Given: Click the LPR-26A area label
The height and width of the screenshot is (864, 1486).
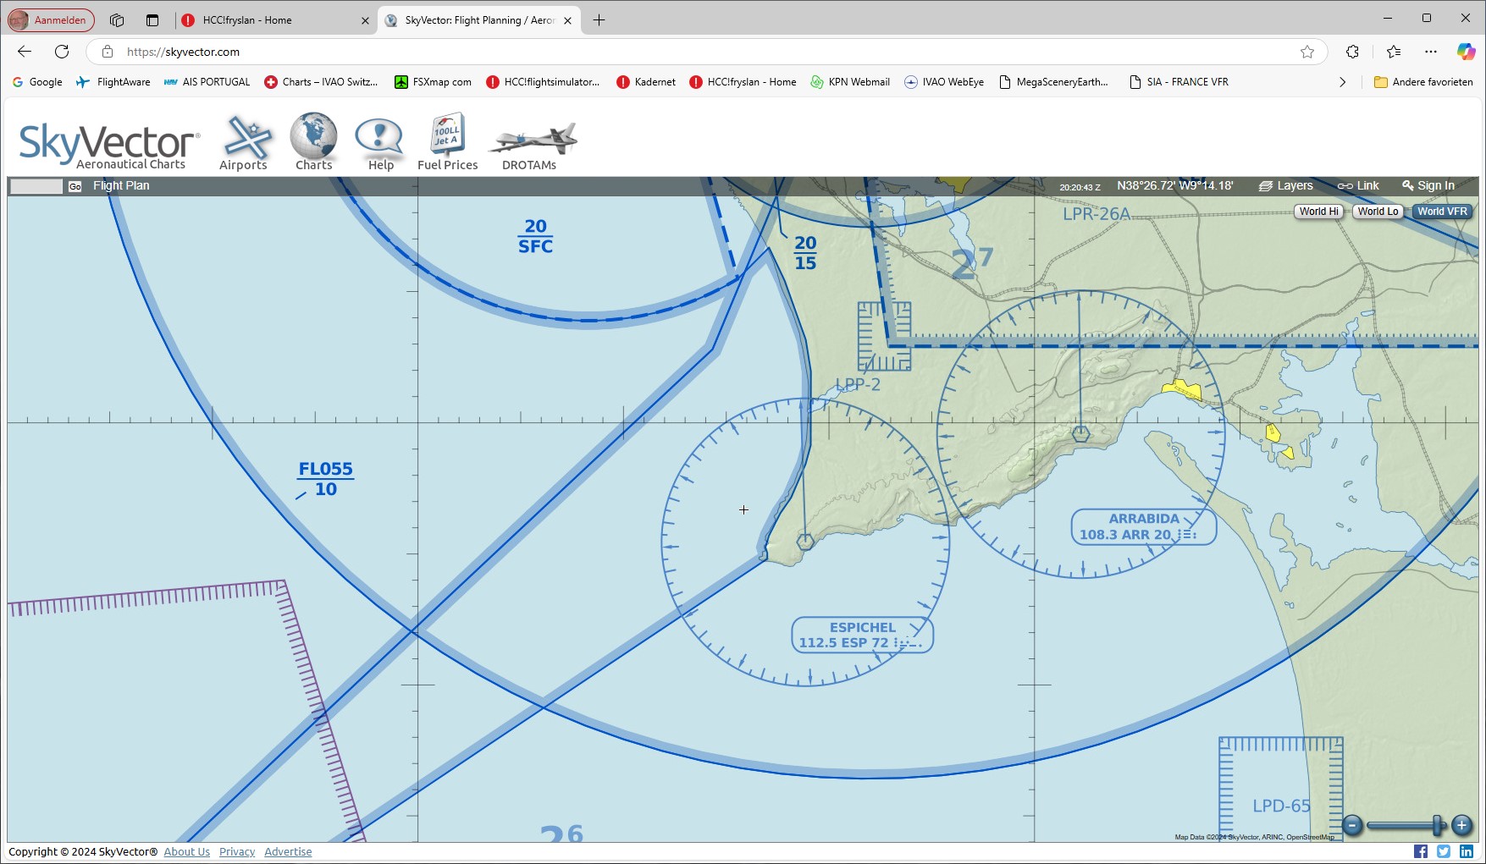Looking at the screenshot, I should (1097, 214).
